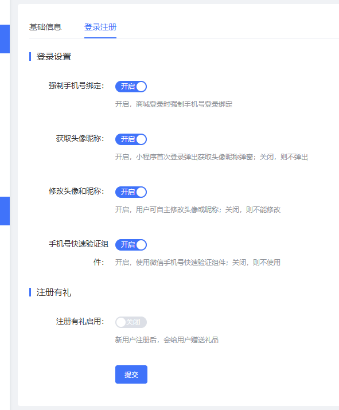
Task: Click the 获取头像昵称 field label
Action: coord(80,138)
